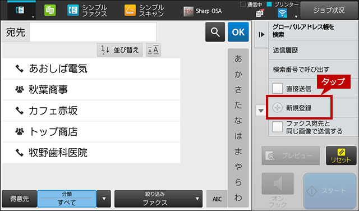Screen dimensions: 359x211
Task: Tap the destination (宛先) input field
Action: [x=93, y=32]
